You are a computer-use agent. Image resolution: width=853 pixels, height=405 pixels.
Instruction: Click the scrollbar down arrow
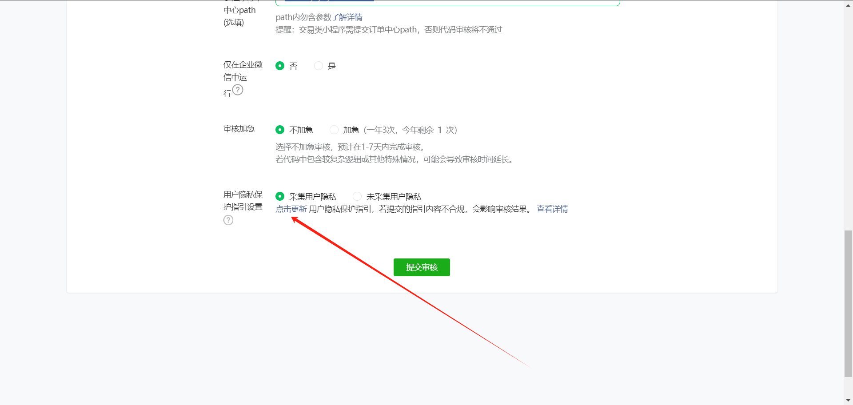point(848,401)
